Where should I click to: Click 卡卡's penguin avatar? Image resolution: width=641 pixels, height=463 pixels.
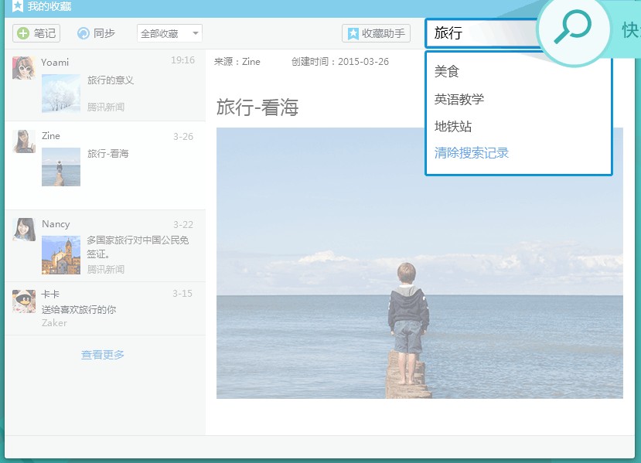24,301
